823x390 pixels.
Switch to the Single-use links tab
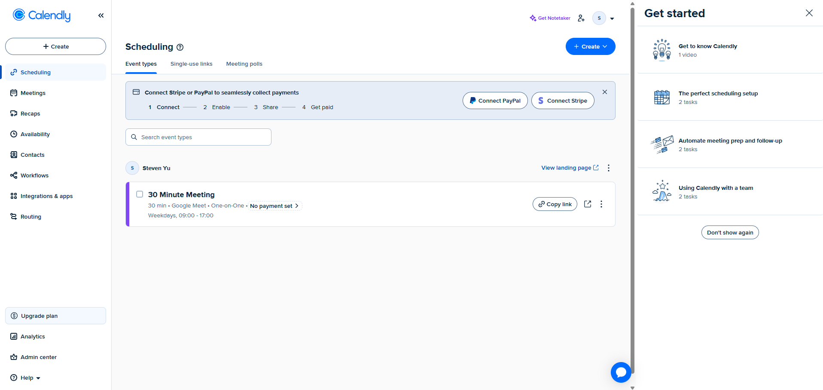tap(192, 64)
